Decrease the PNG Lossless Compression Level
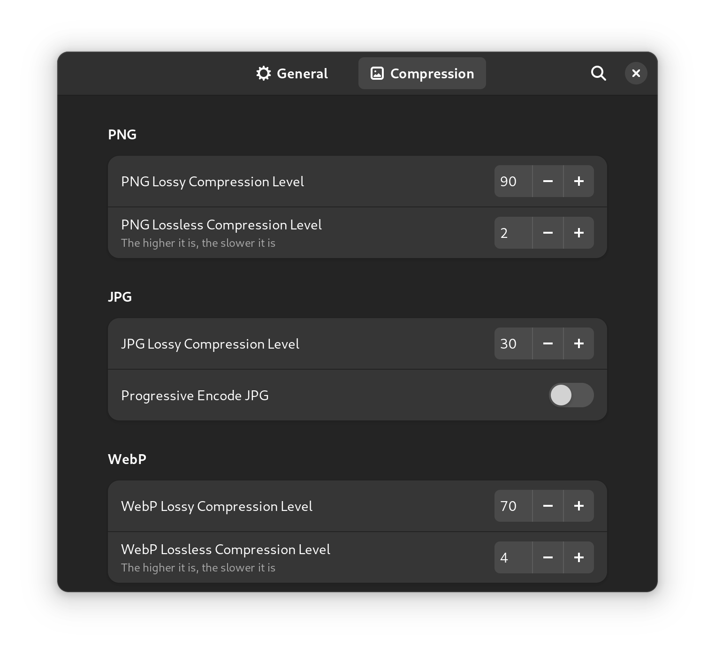 (x=548, y=232)
